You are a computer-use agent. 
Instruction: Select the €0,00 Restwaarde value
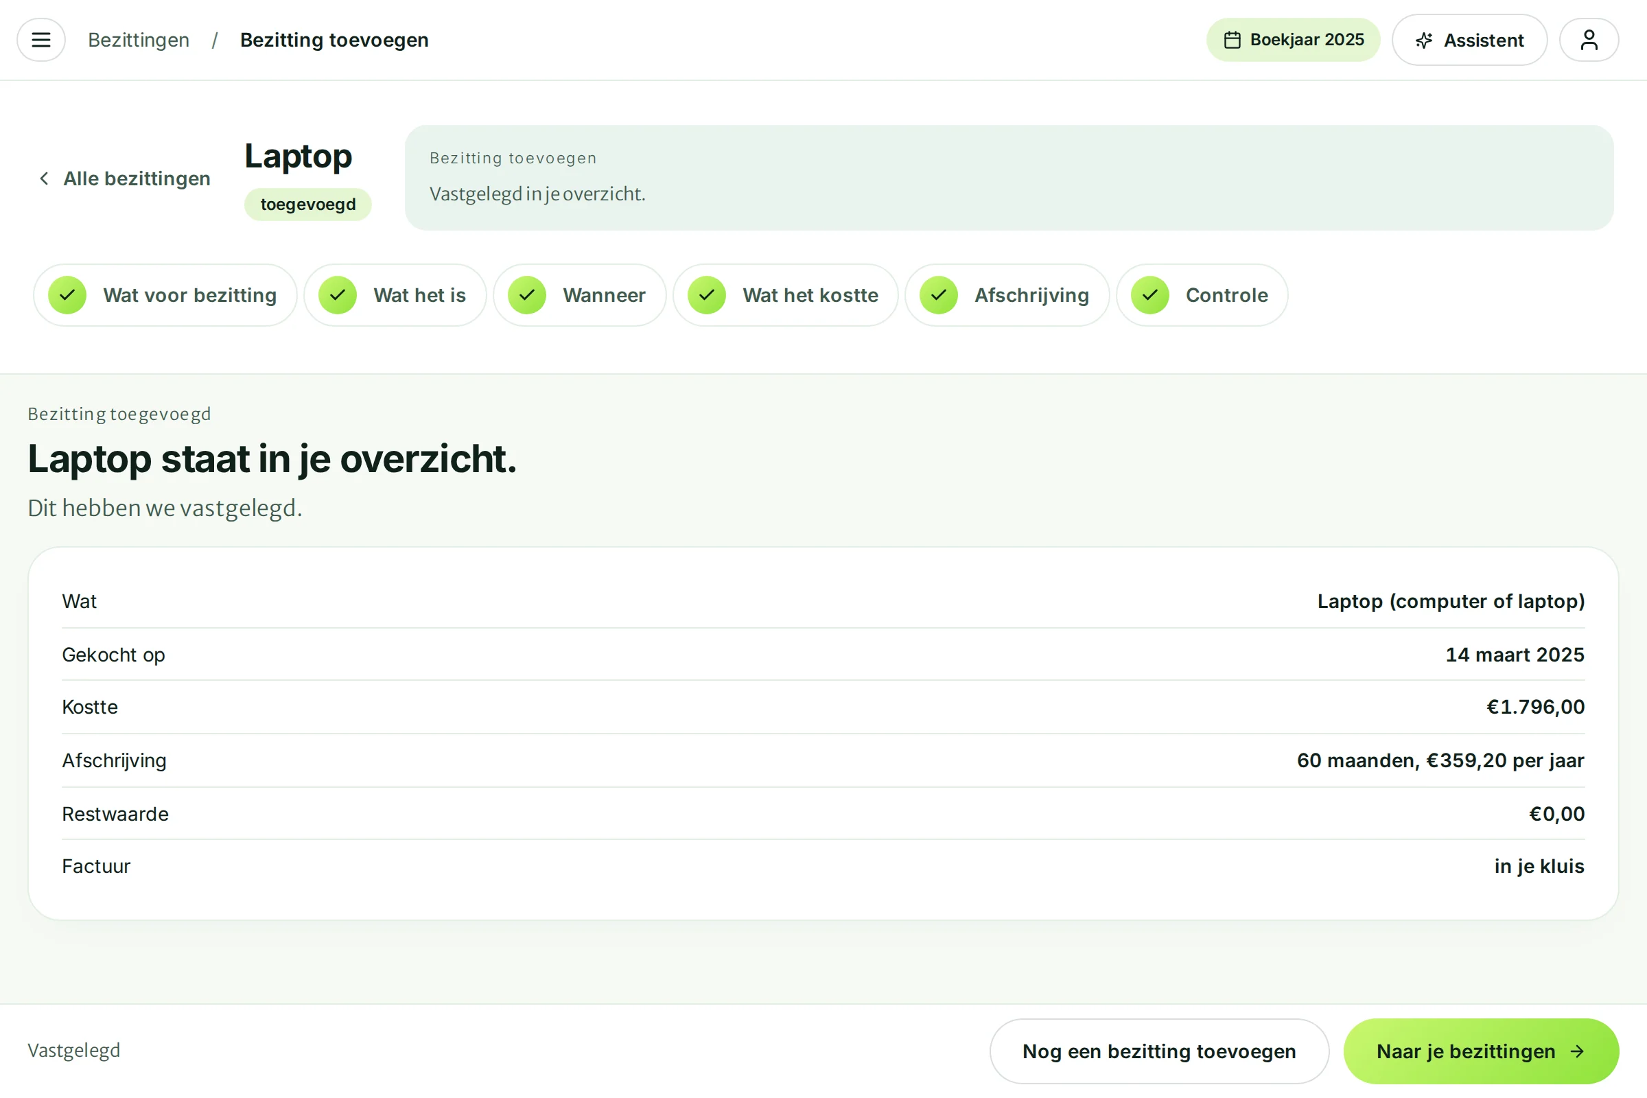tap(1556, 814)
